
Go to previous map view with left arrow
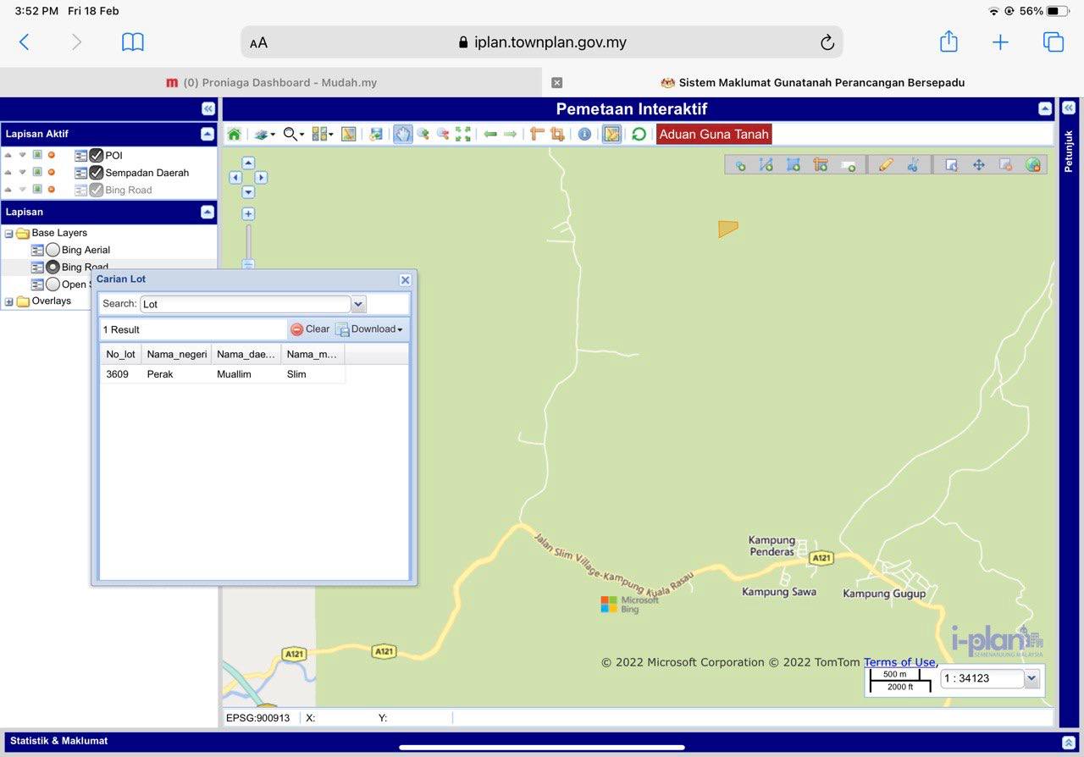pyautogui.click(x=490, y=134)
